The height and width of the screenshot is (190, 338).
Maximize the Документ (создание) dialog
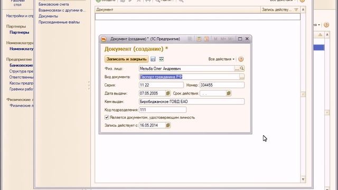point(240,39)
